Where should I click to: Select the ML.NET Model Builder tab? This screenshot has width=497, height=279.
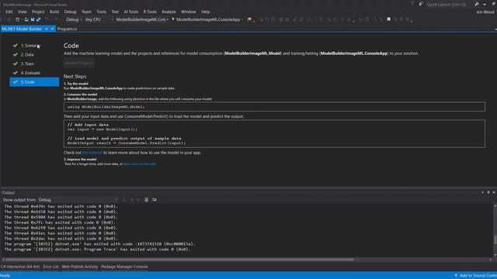(22, 29)
